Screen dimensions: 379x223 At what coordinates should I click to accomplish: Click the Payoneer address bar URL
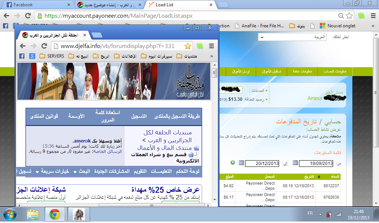pyautogui.click(x=118, y=16)
